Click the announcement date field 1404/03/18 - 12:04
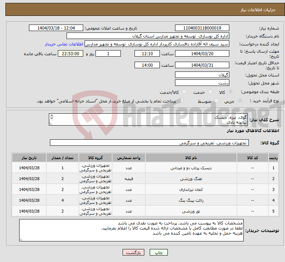This screenshot has height=262, width=285. coord(56,28)
